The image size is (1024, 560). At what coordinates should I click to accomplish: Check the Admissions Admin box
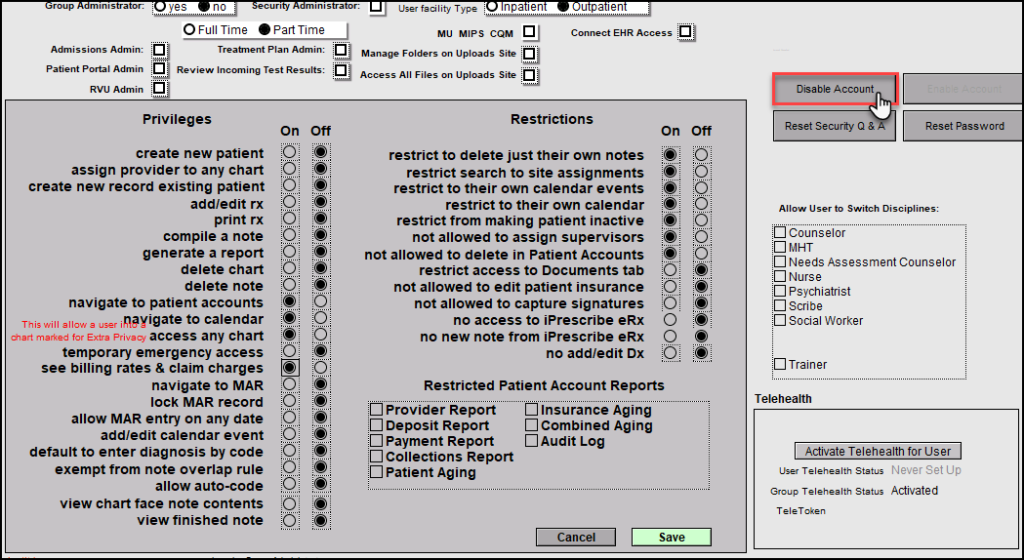(159, 50)
